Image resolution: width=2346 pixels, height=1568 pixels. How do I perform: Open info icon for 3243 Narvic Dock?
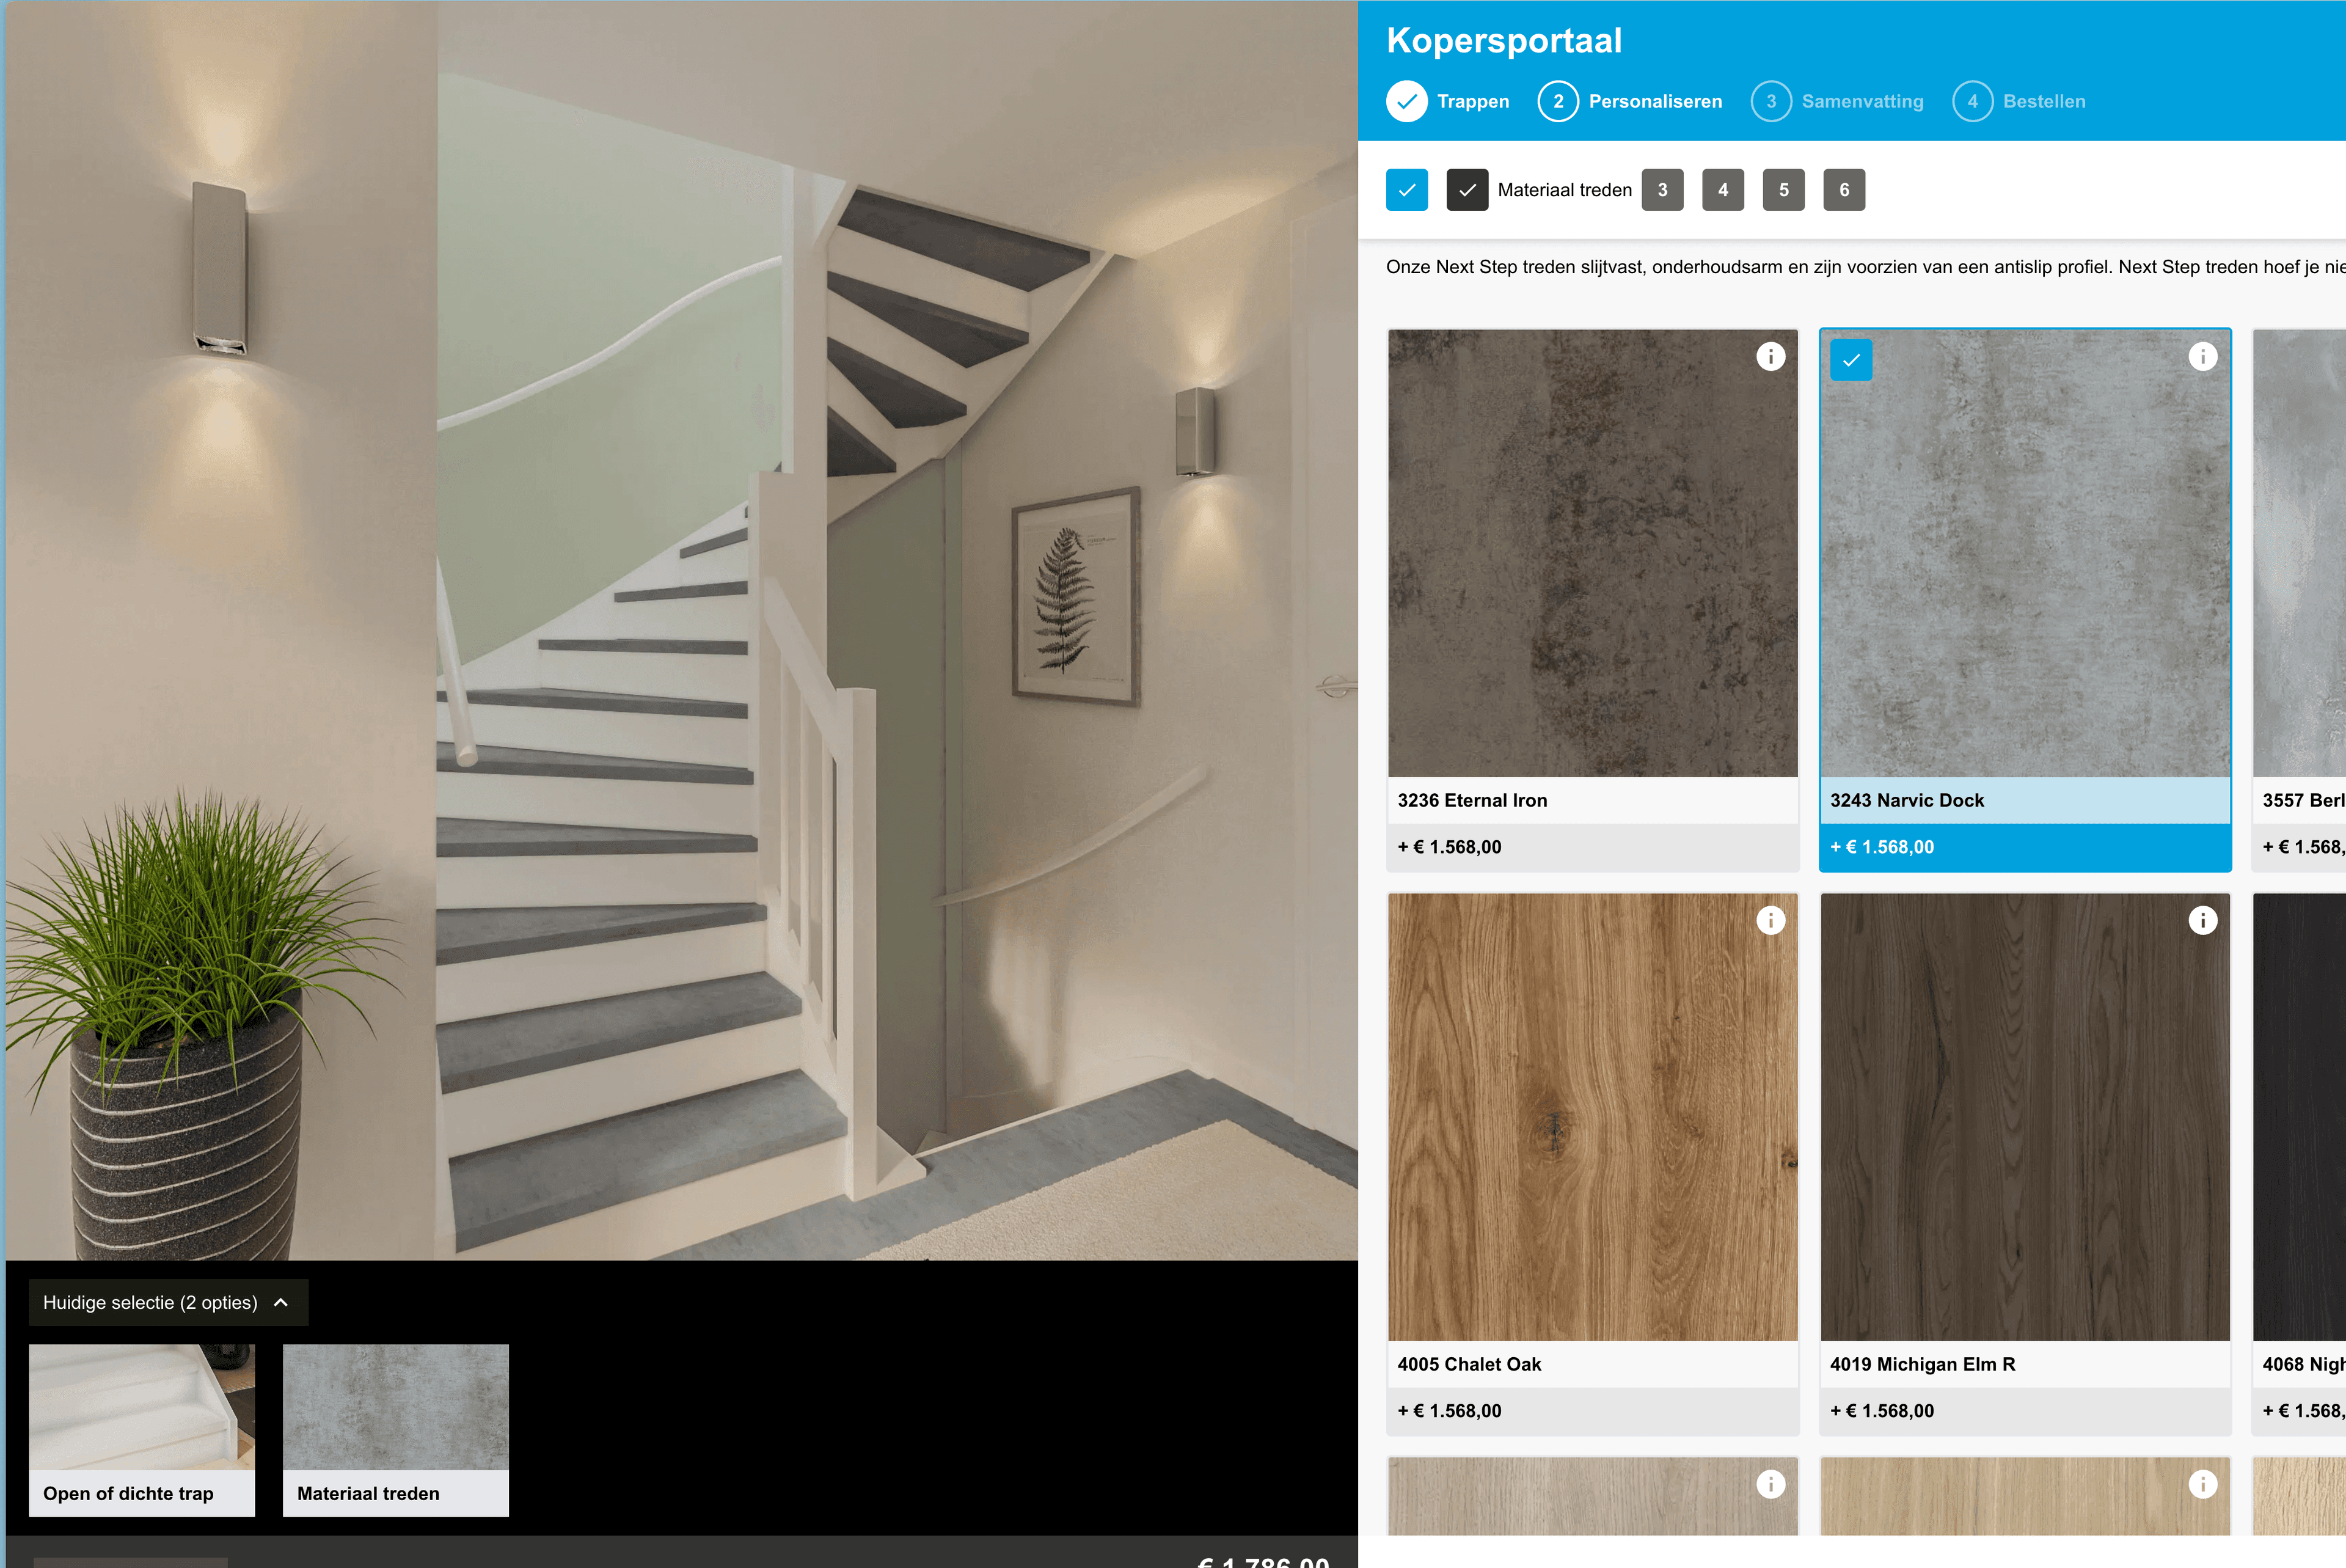click(2202, 357)
